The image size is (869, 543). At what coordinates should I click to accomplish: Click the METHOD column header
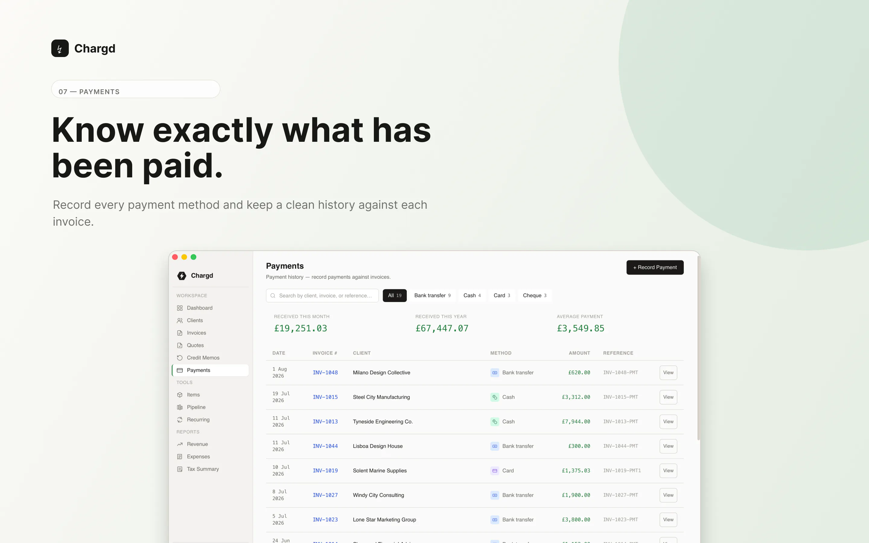tap(501, 353)
